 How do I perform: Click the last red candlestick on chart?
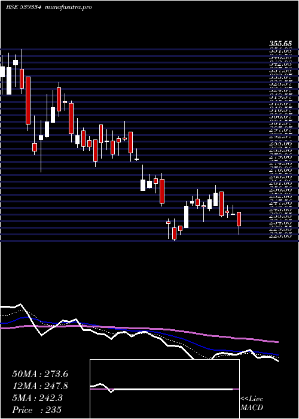[x=239, y=219]
